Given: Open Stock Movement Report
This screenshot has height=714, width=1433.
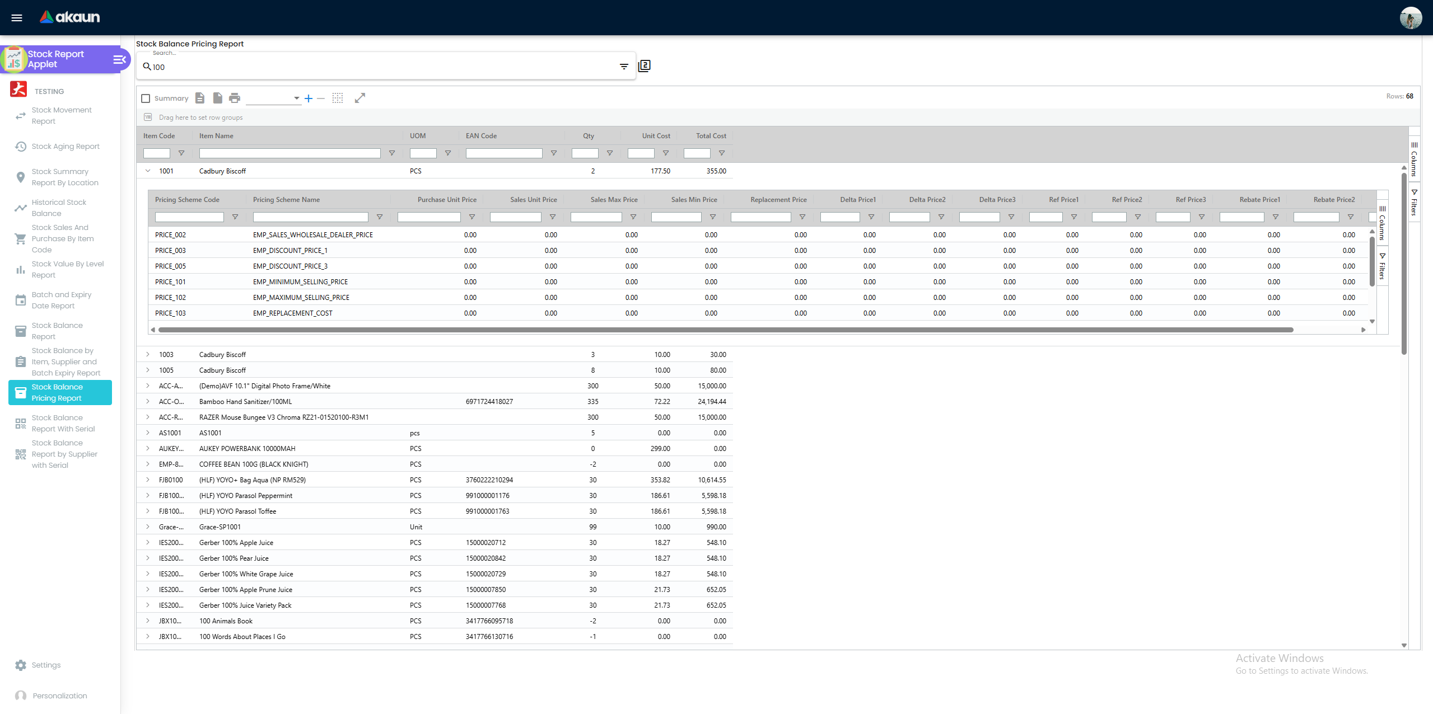Looking at the screenshot, I should pos(60,116).
